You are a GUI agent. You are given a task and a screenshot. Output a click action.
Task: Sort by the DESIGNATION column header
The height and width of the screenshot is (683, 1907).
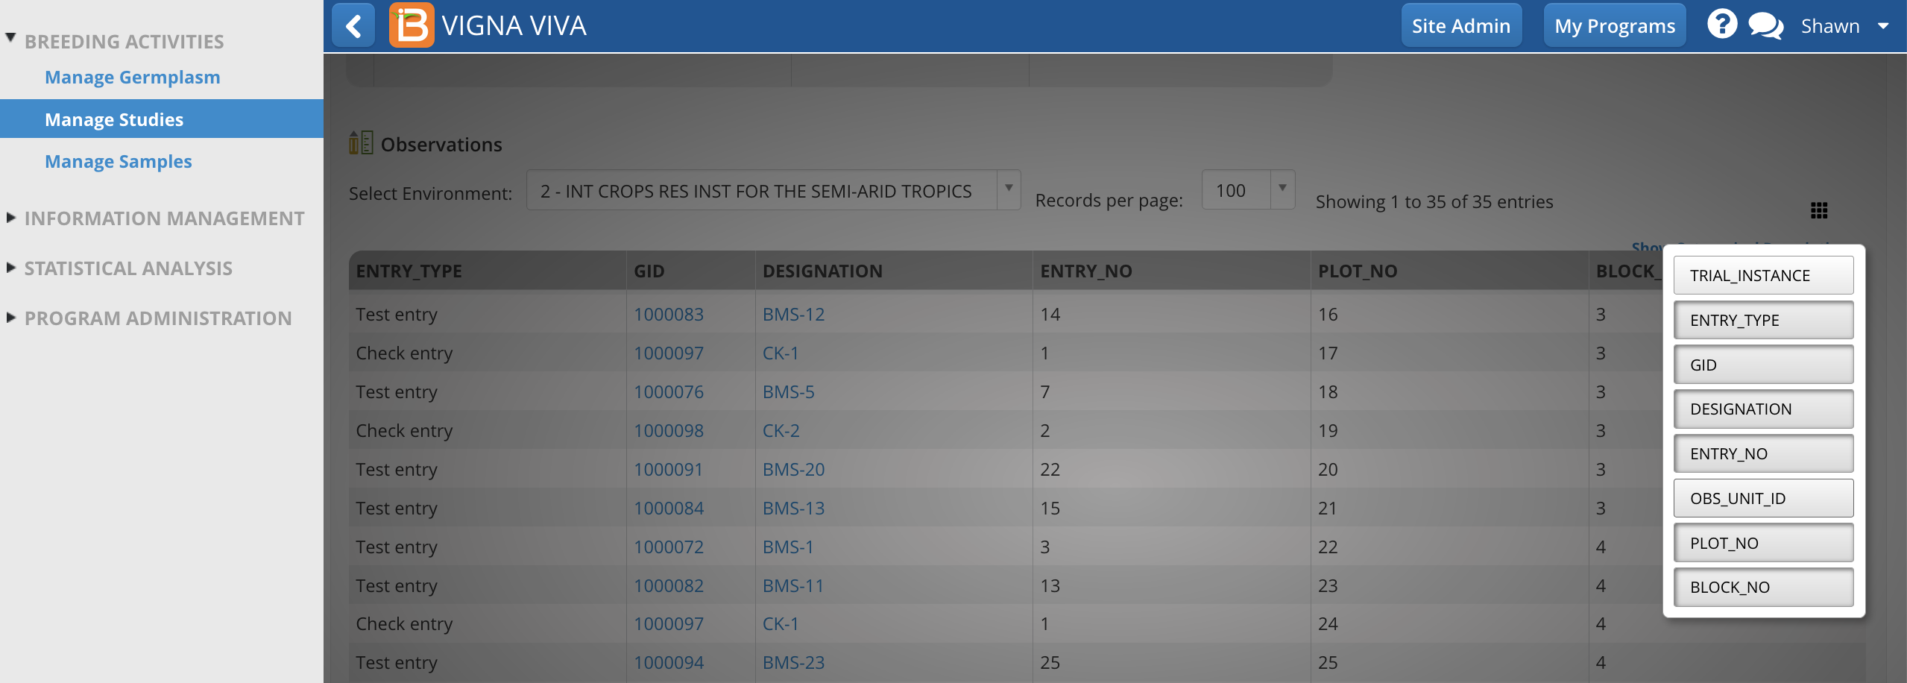tap(894, 271)
